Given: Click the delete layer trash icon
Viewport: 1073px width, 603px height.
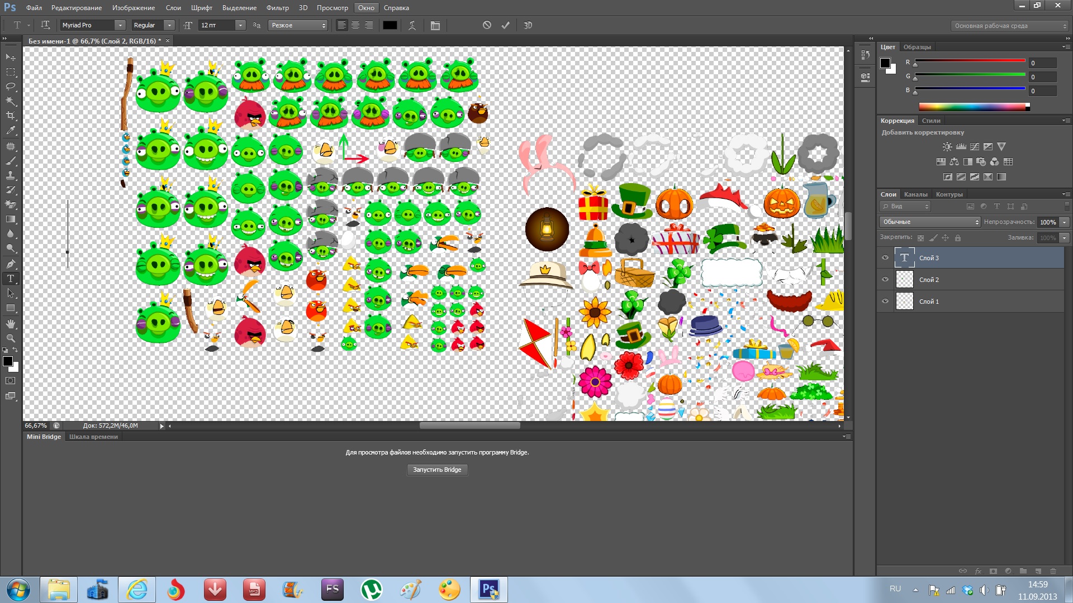Looking at the screenshot, I should (1053, 571).
